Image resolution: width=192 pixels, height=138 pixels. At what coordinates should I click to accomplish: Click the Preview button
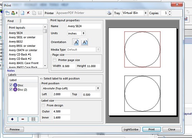[15, 130]
